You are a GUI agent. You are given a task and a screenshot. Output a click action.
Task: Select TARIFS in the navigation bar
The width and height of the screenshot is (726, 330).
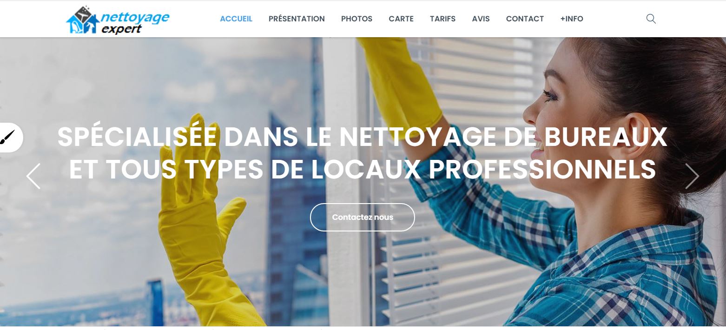pos(442,19)
